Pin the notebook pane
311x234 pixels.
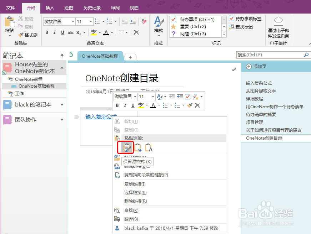[x=62, y=56]
